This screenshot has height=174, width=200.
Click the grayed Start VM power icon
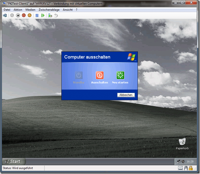point(12,15)
